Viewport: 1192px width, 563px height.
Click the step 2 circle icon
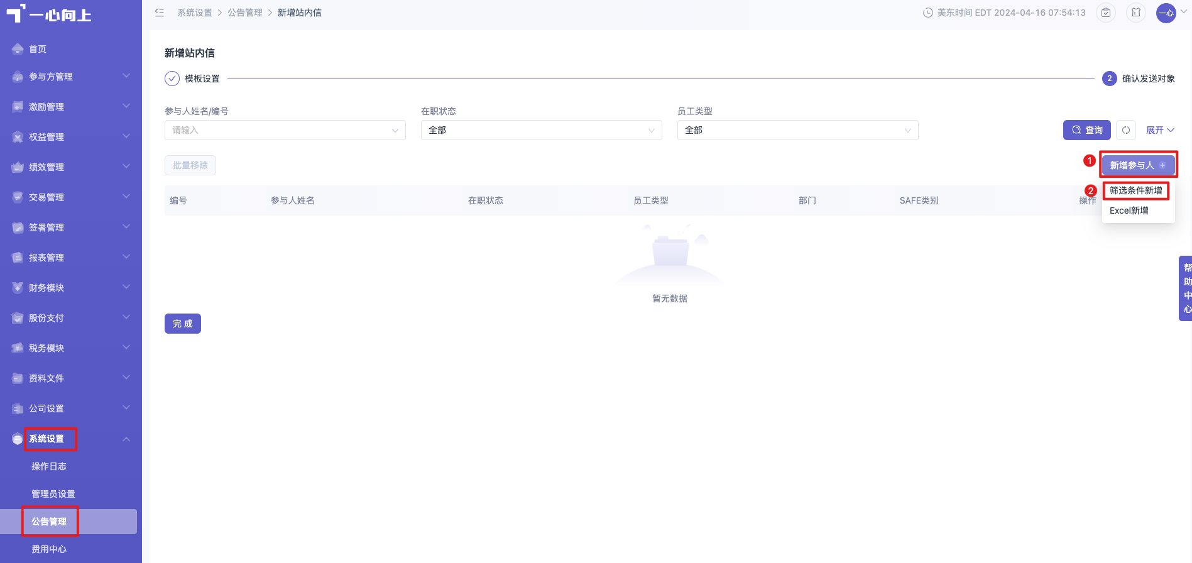click(x=1110, y=79)
